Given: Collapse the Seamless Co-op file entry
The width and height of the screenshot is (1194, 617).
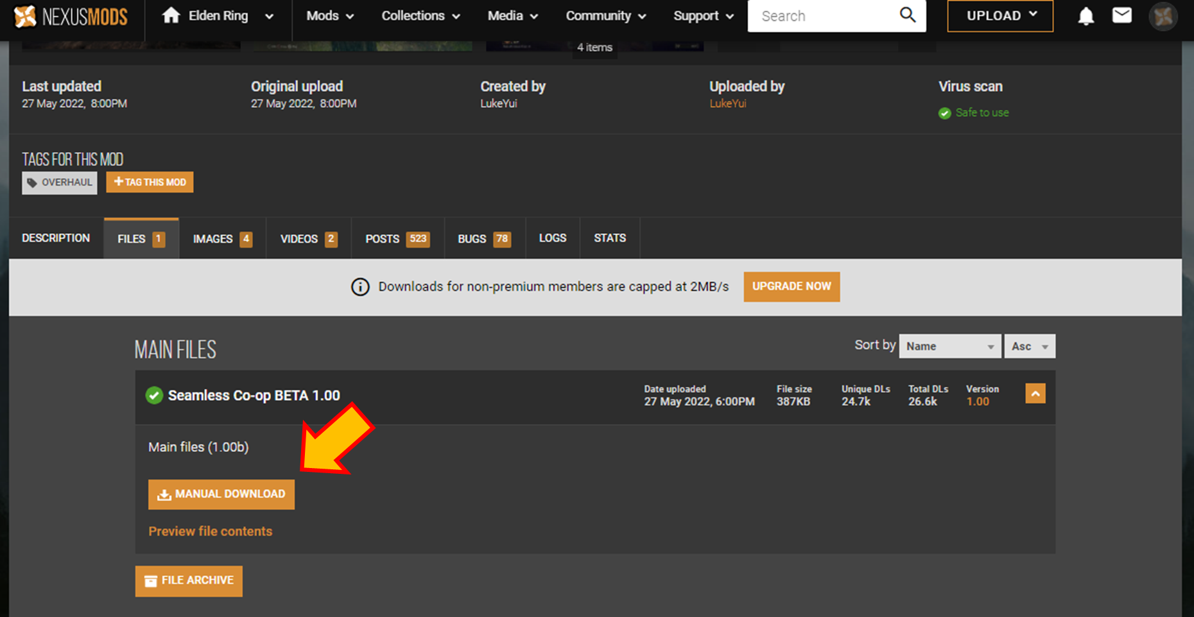Looking at the screenshot, I should point(1035,394).
